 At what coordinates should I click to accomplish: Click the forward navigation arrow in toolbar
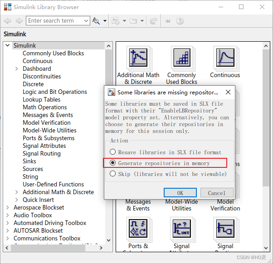19,21
